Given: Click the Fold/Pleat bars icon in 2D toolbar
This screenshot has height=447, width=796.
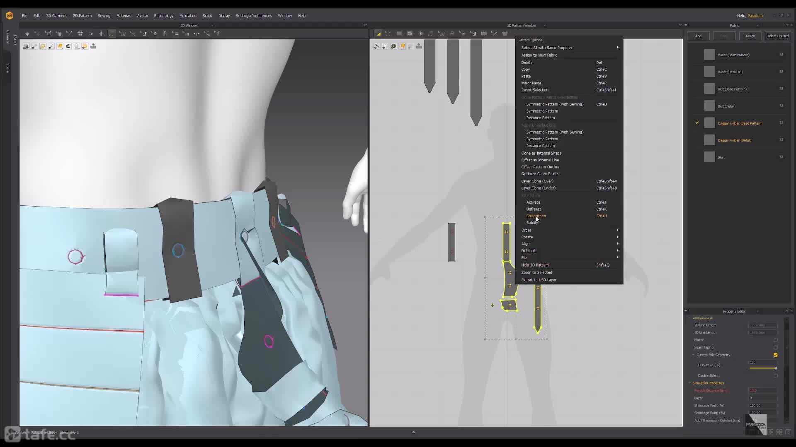Looking at the screenshot, I should [484, 34].
